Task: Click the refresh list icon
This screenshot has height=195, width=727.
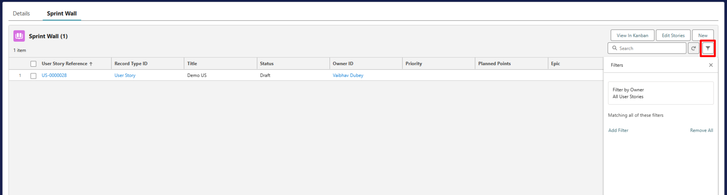Action: point(694,48)
